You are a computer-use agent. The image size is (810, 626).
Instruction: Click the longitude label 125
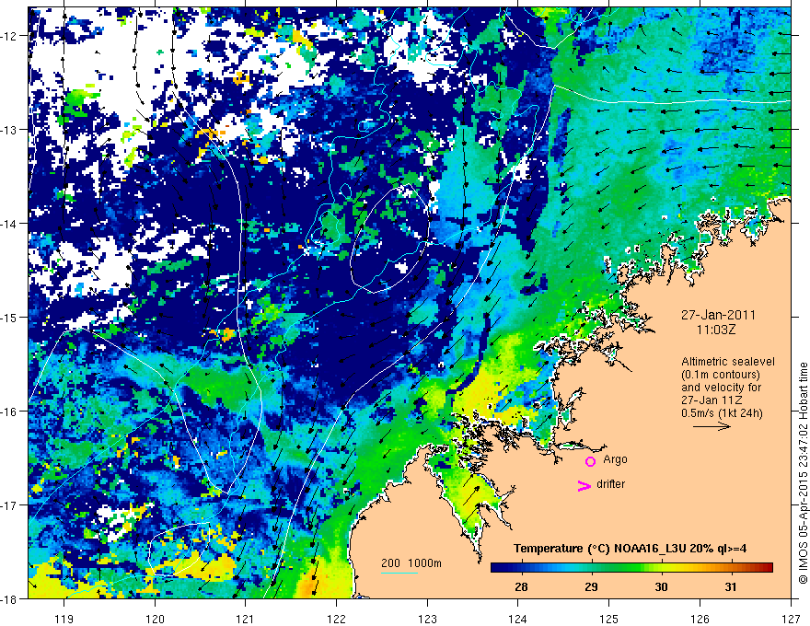coord(609,619)
